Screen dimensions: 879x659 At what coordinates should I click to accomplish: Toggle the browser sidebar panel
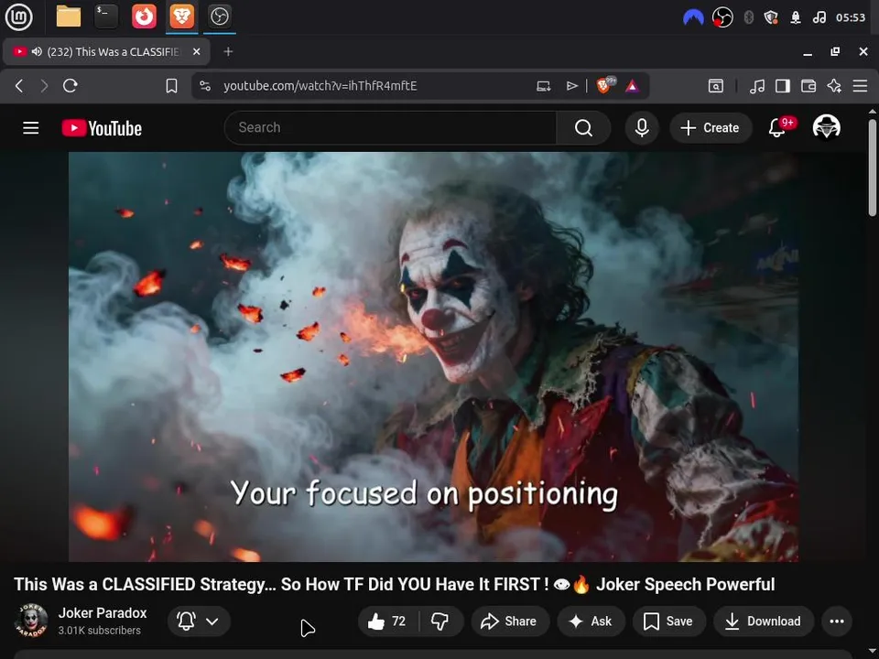click(783, 86)
